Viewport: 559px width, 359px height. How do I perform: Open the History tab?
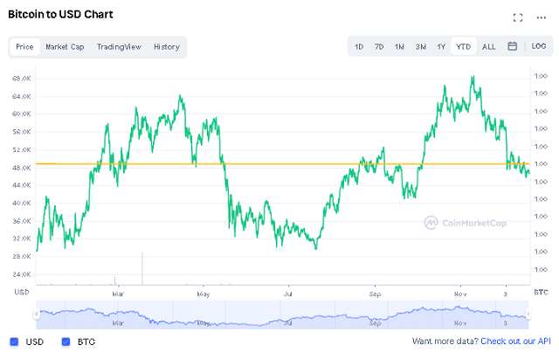pyautogui.click(x=166, y=46)
